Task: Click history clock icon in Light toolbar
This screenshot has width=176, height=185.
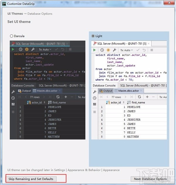Action: [x=102, y=50]
